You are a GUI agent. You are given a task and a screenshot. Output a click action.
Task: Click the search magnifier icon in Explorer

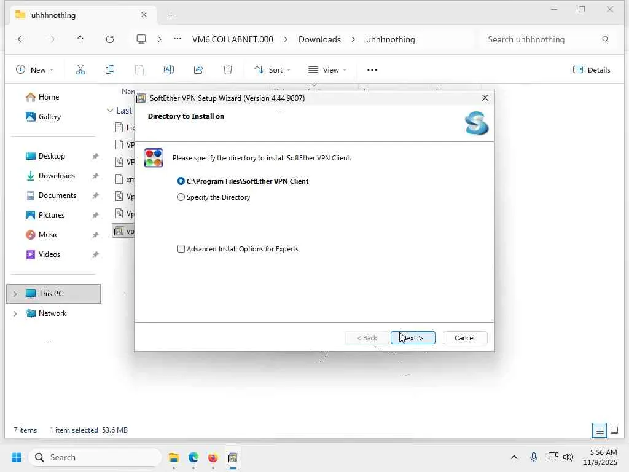[606, 39]
